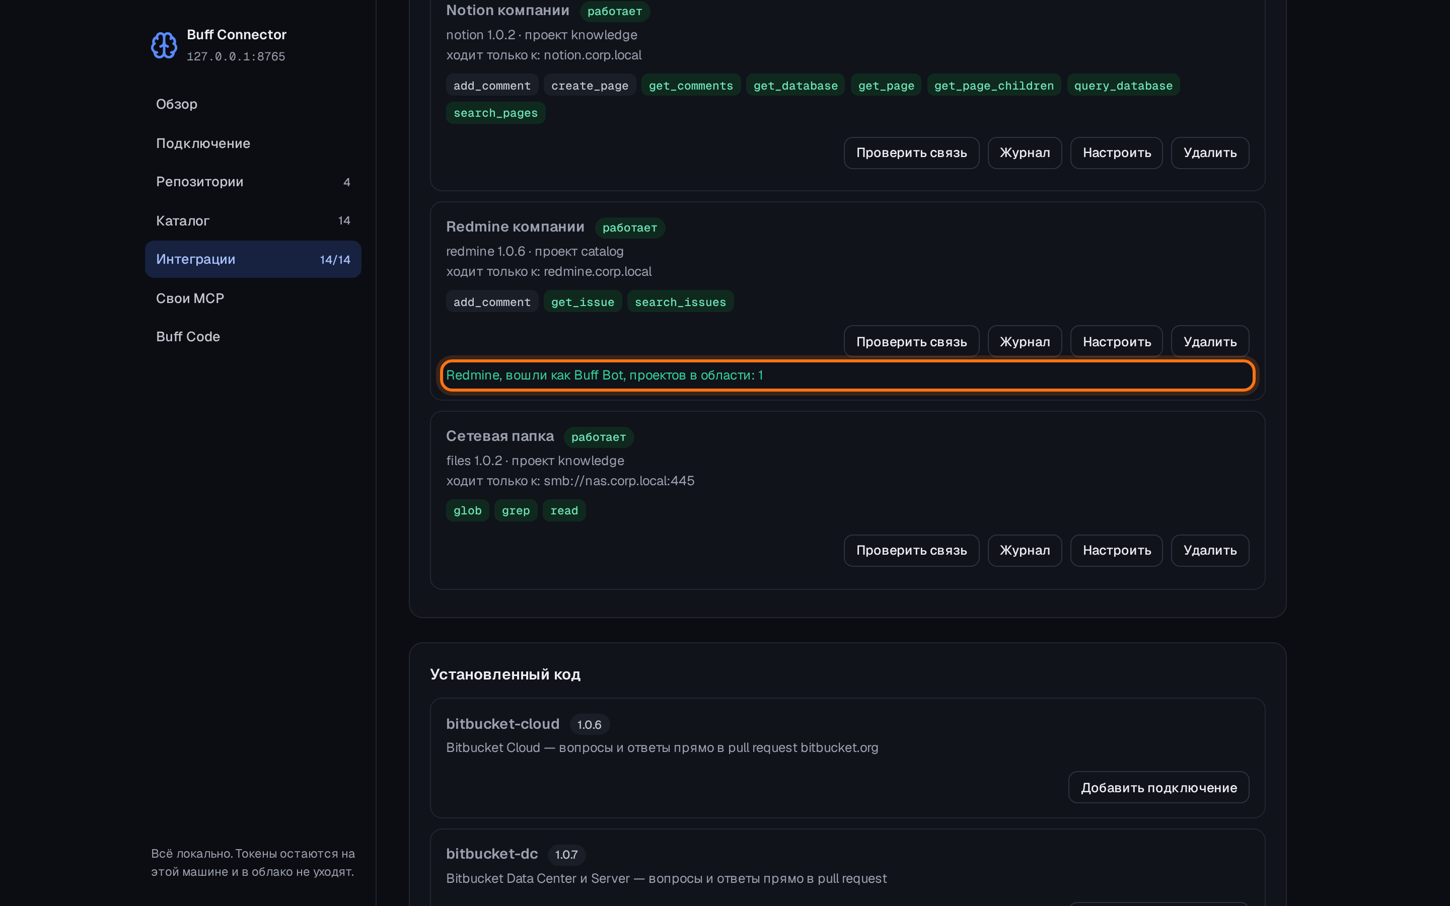Viewport: 1450px width, 906px height.
Task: Click the Buff Connector brain logo icon
Action: (x=164, y=45)
